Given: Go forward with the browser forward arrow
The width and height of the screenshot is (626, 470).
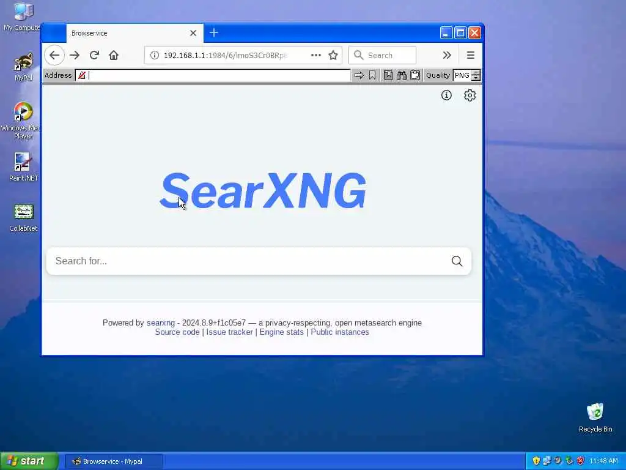Looking at the screenshot, I should coord(75,55).
